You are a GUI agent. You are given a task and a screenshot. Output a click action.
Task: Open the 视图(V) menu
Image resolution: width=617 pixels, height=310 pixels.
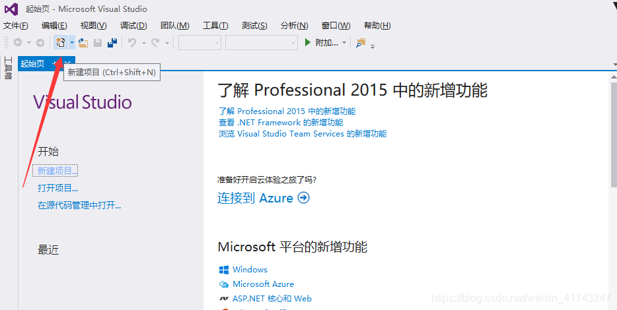point(94,26)
